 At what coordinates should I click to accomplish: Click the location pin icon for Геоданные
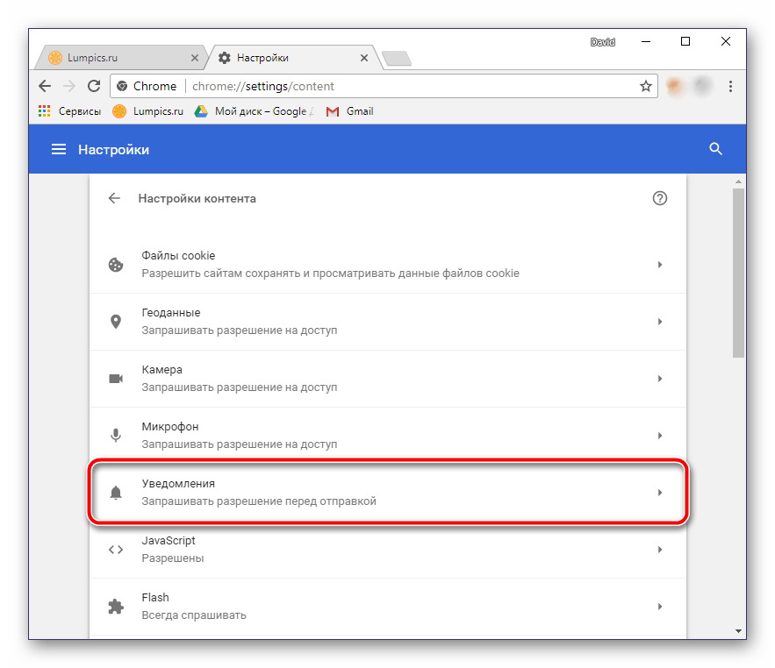click(x=116, y=322)
